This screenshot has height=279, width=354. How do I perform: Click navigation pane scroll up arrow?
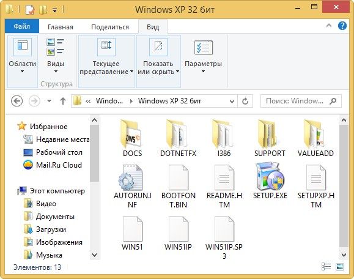coord(94,120)
